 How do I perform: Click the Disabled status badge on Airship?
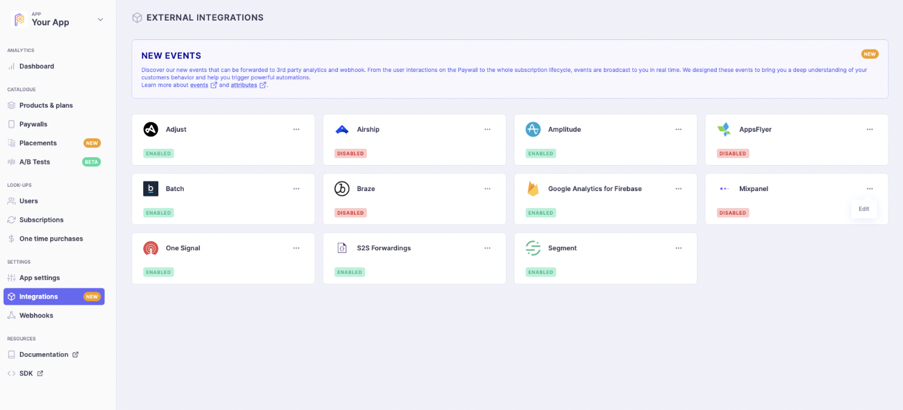click(351, 154)
